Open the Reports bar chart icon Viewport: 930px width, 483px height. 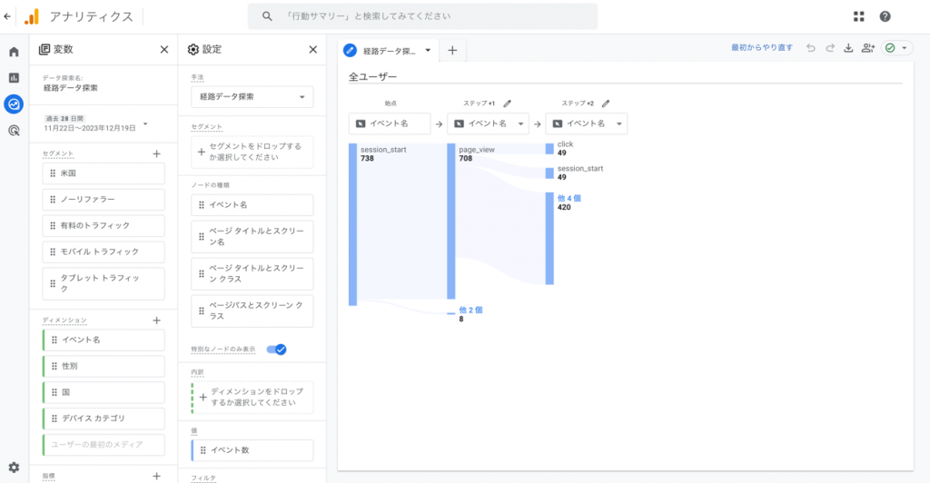click(x=14, y=78)
